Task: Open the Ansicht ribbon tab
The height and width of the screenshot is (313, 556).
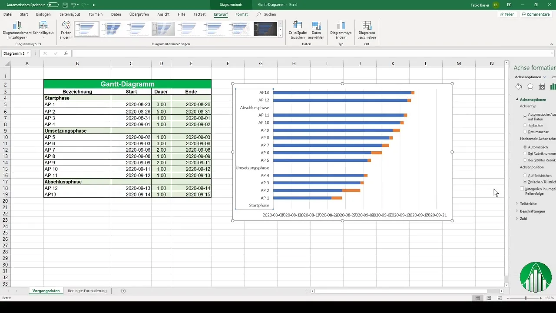Action: click(x=163, y=14)
